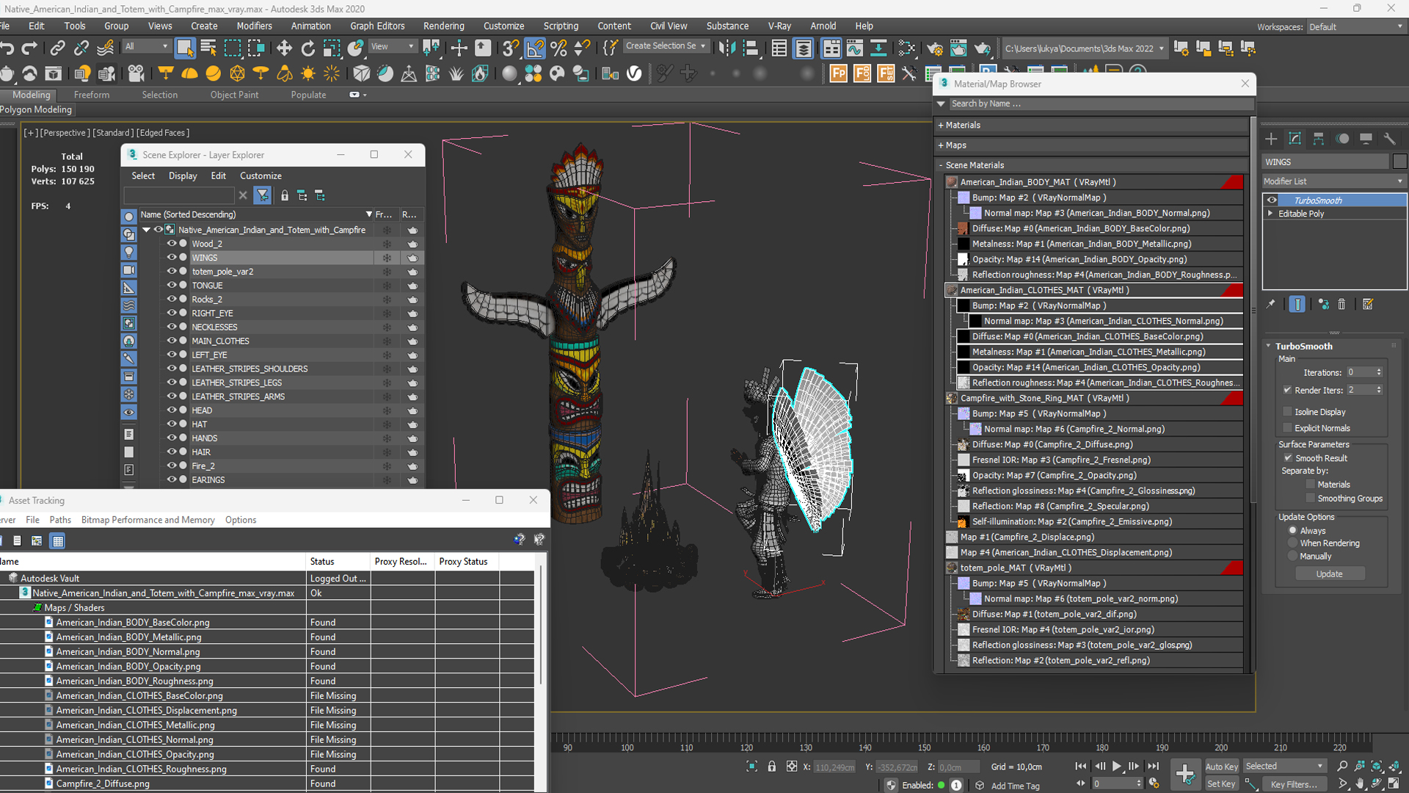
Task: Click the Rotate tool icon
Action: coord(308,48)
